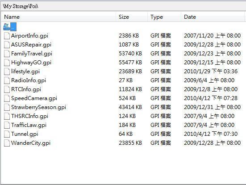Click the FamilyTravel.gpi file icon
The width and height of the screenshot is (246, 185).
click(7, 54)
